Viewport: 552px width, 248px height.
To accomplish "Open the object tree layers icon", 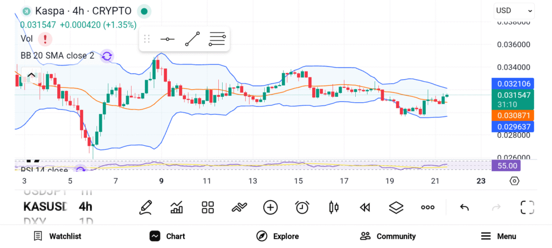I will [x=396, y=207].
